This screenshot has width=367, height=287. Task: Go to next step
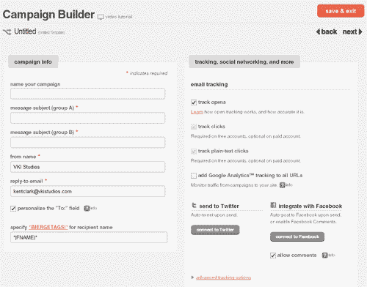click(352, 31)
